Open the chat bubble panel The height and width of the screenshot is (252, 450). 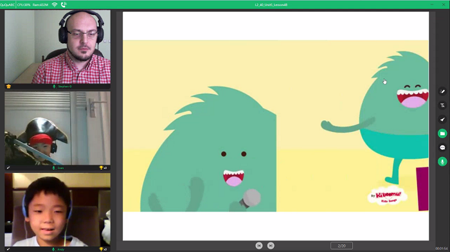pyautogui.click(x=442, y=147)
